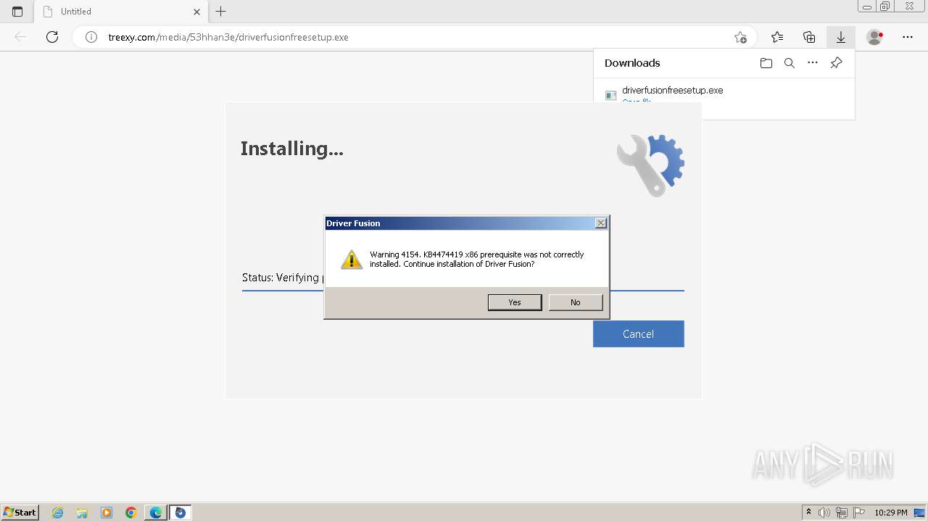Screen dimensions: 928x522
Task: Launch Google Chrome from taskbar
Action: tap(131, 513)
